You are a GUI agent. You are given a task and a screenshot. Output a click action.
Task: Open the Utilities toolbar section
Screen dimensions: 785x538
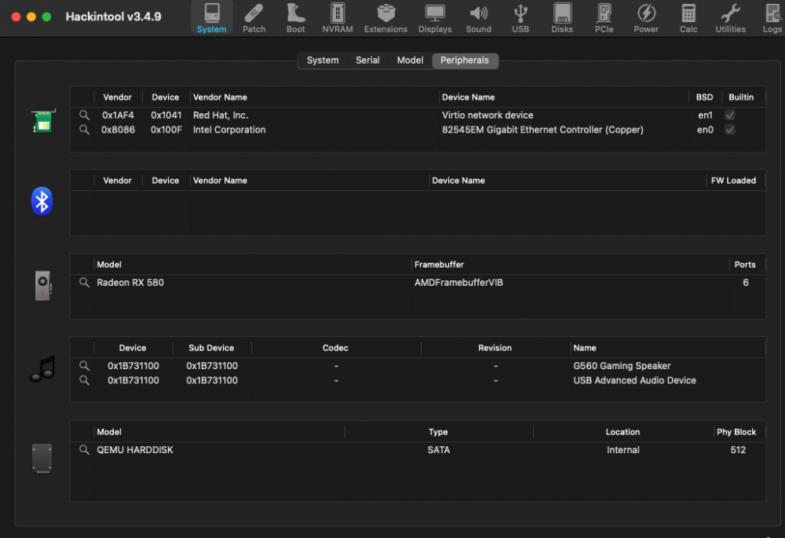[730, 18]
